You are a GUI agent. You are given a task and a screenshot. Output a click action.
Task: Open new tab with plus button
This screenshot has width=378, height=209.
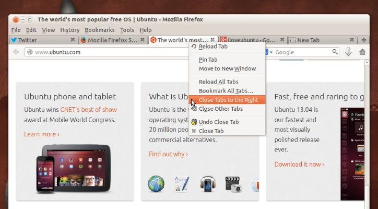click(x=364, y=40)
